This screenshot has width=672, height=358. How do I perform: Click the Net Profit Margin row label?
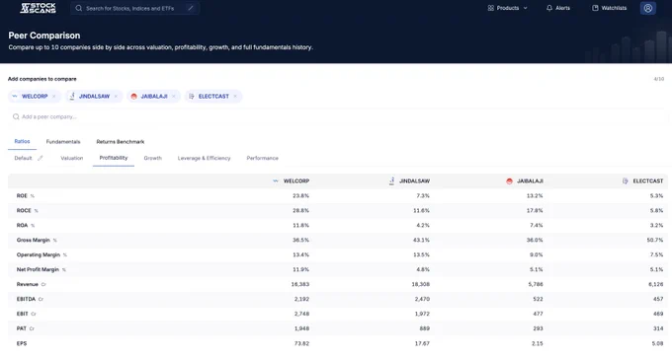coord(38,269)
